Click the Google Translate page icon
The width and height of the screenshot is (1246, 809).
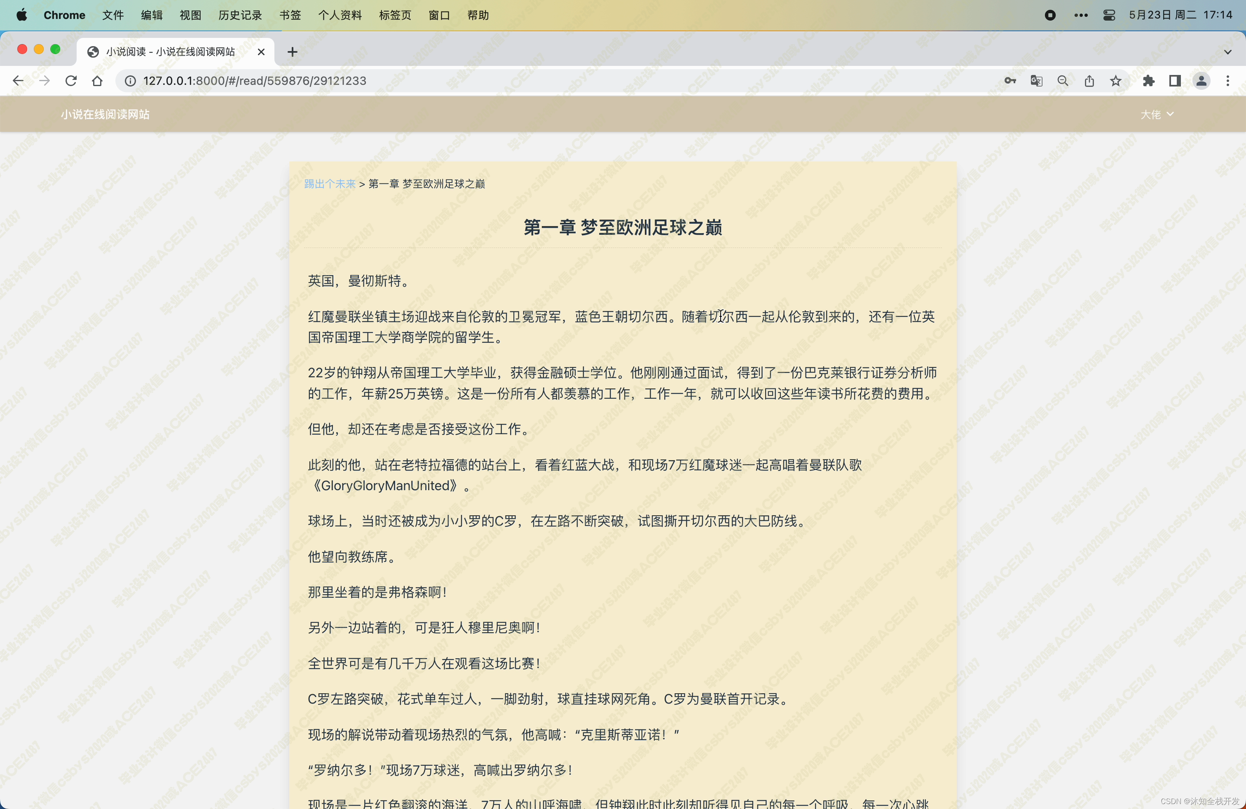(1036, 81)
